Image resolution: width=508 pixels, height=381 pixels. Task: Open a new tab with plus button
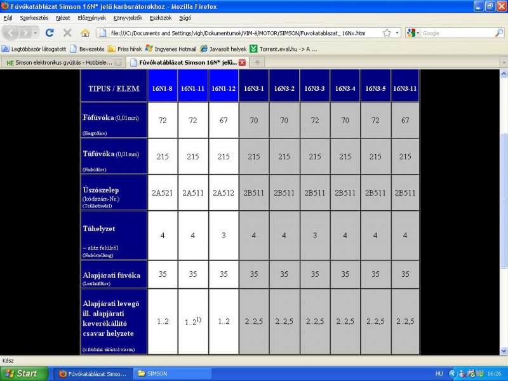[257, 62]
